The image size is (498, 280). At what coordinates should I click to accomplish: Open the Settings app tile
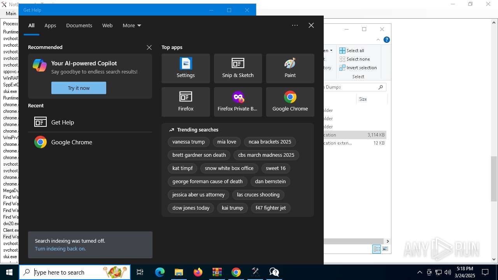pos(186,68)
